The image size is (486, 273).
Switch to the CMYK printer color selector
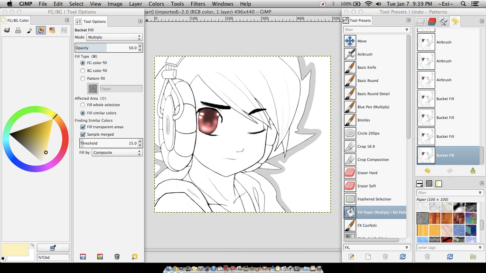[x=18, y=30]
